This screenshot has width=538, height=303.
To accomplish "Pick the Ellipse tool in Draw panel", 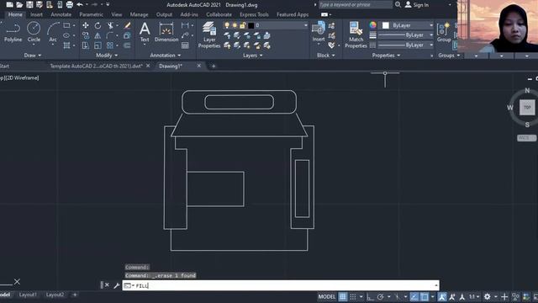I will click(66, 35).
